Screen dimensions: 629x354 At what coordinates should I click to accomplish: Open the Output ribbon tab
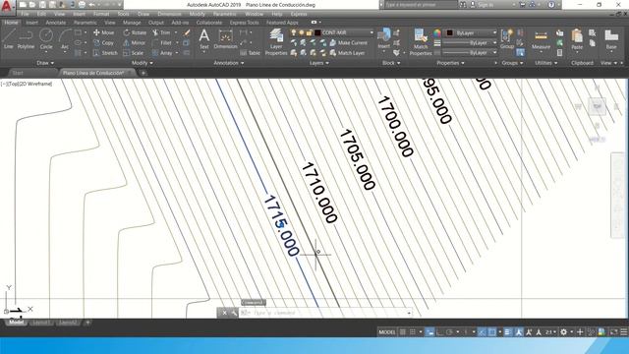(156, 23)
